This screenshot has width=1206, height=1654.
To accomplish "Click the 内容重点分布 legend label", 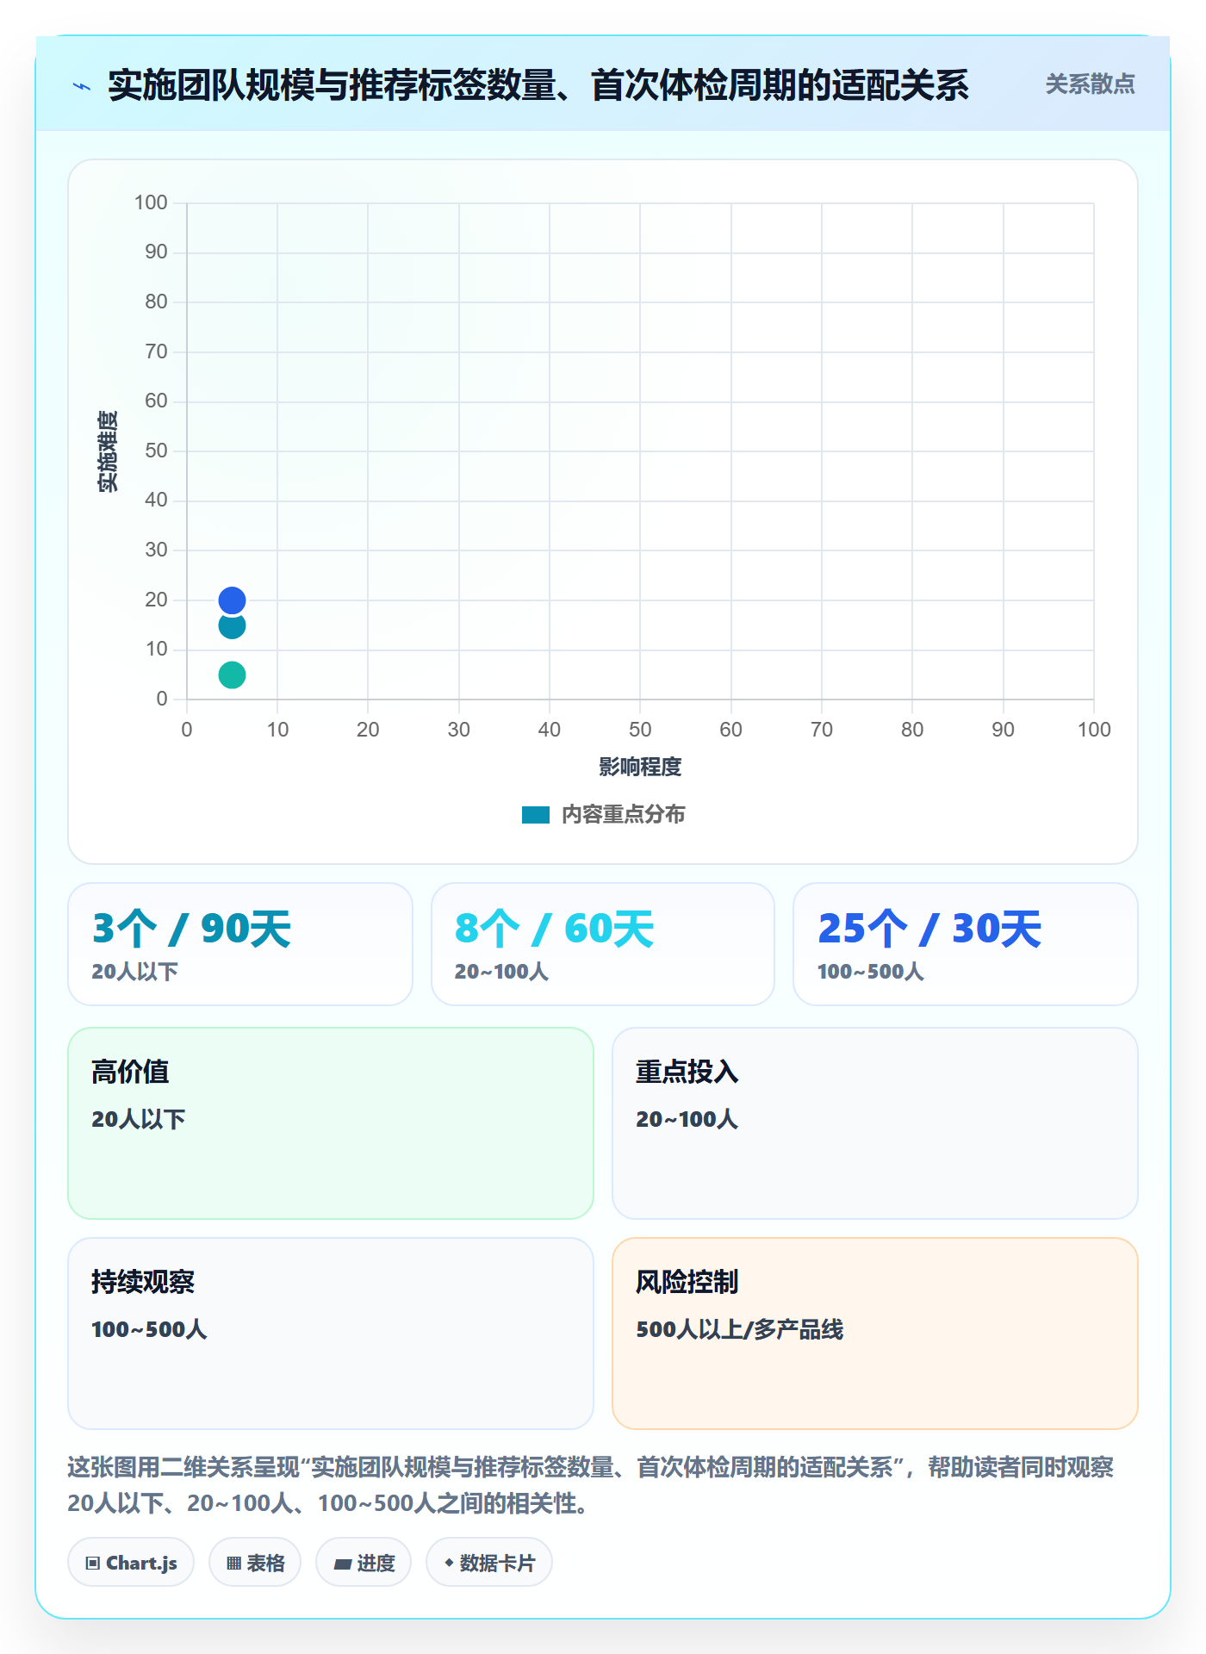I will point(623,815).
